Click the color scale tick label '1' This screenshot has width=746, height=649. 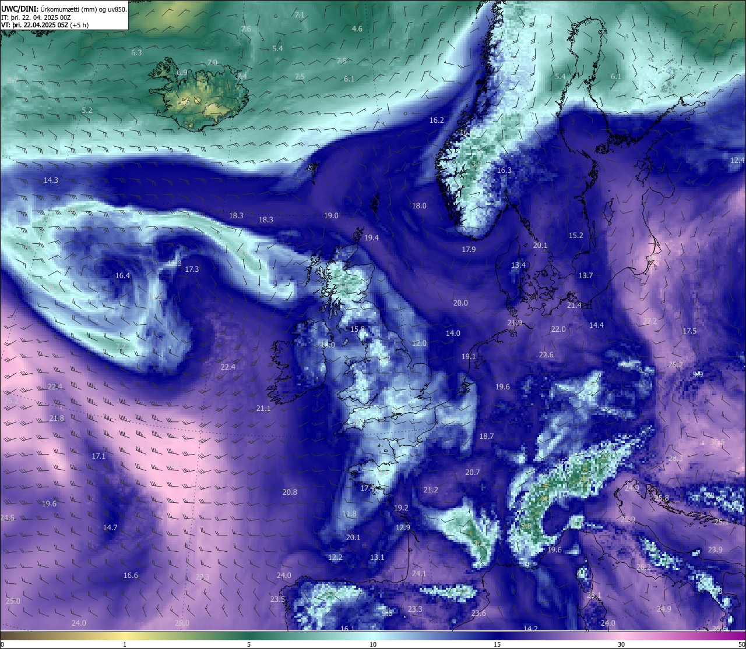125,644
